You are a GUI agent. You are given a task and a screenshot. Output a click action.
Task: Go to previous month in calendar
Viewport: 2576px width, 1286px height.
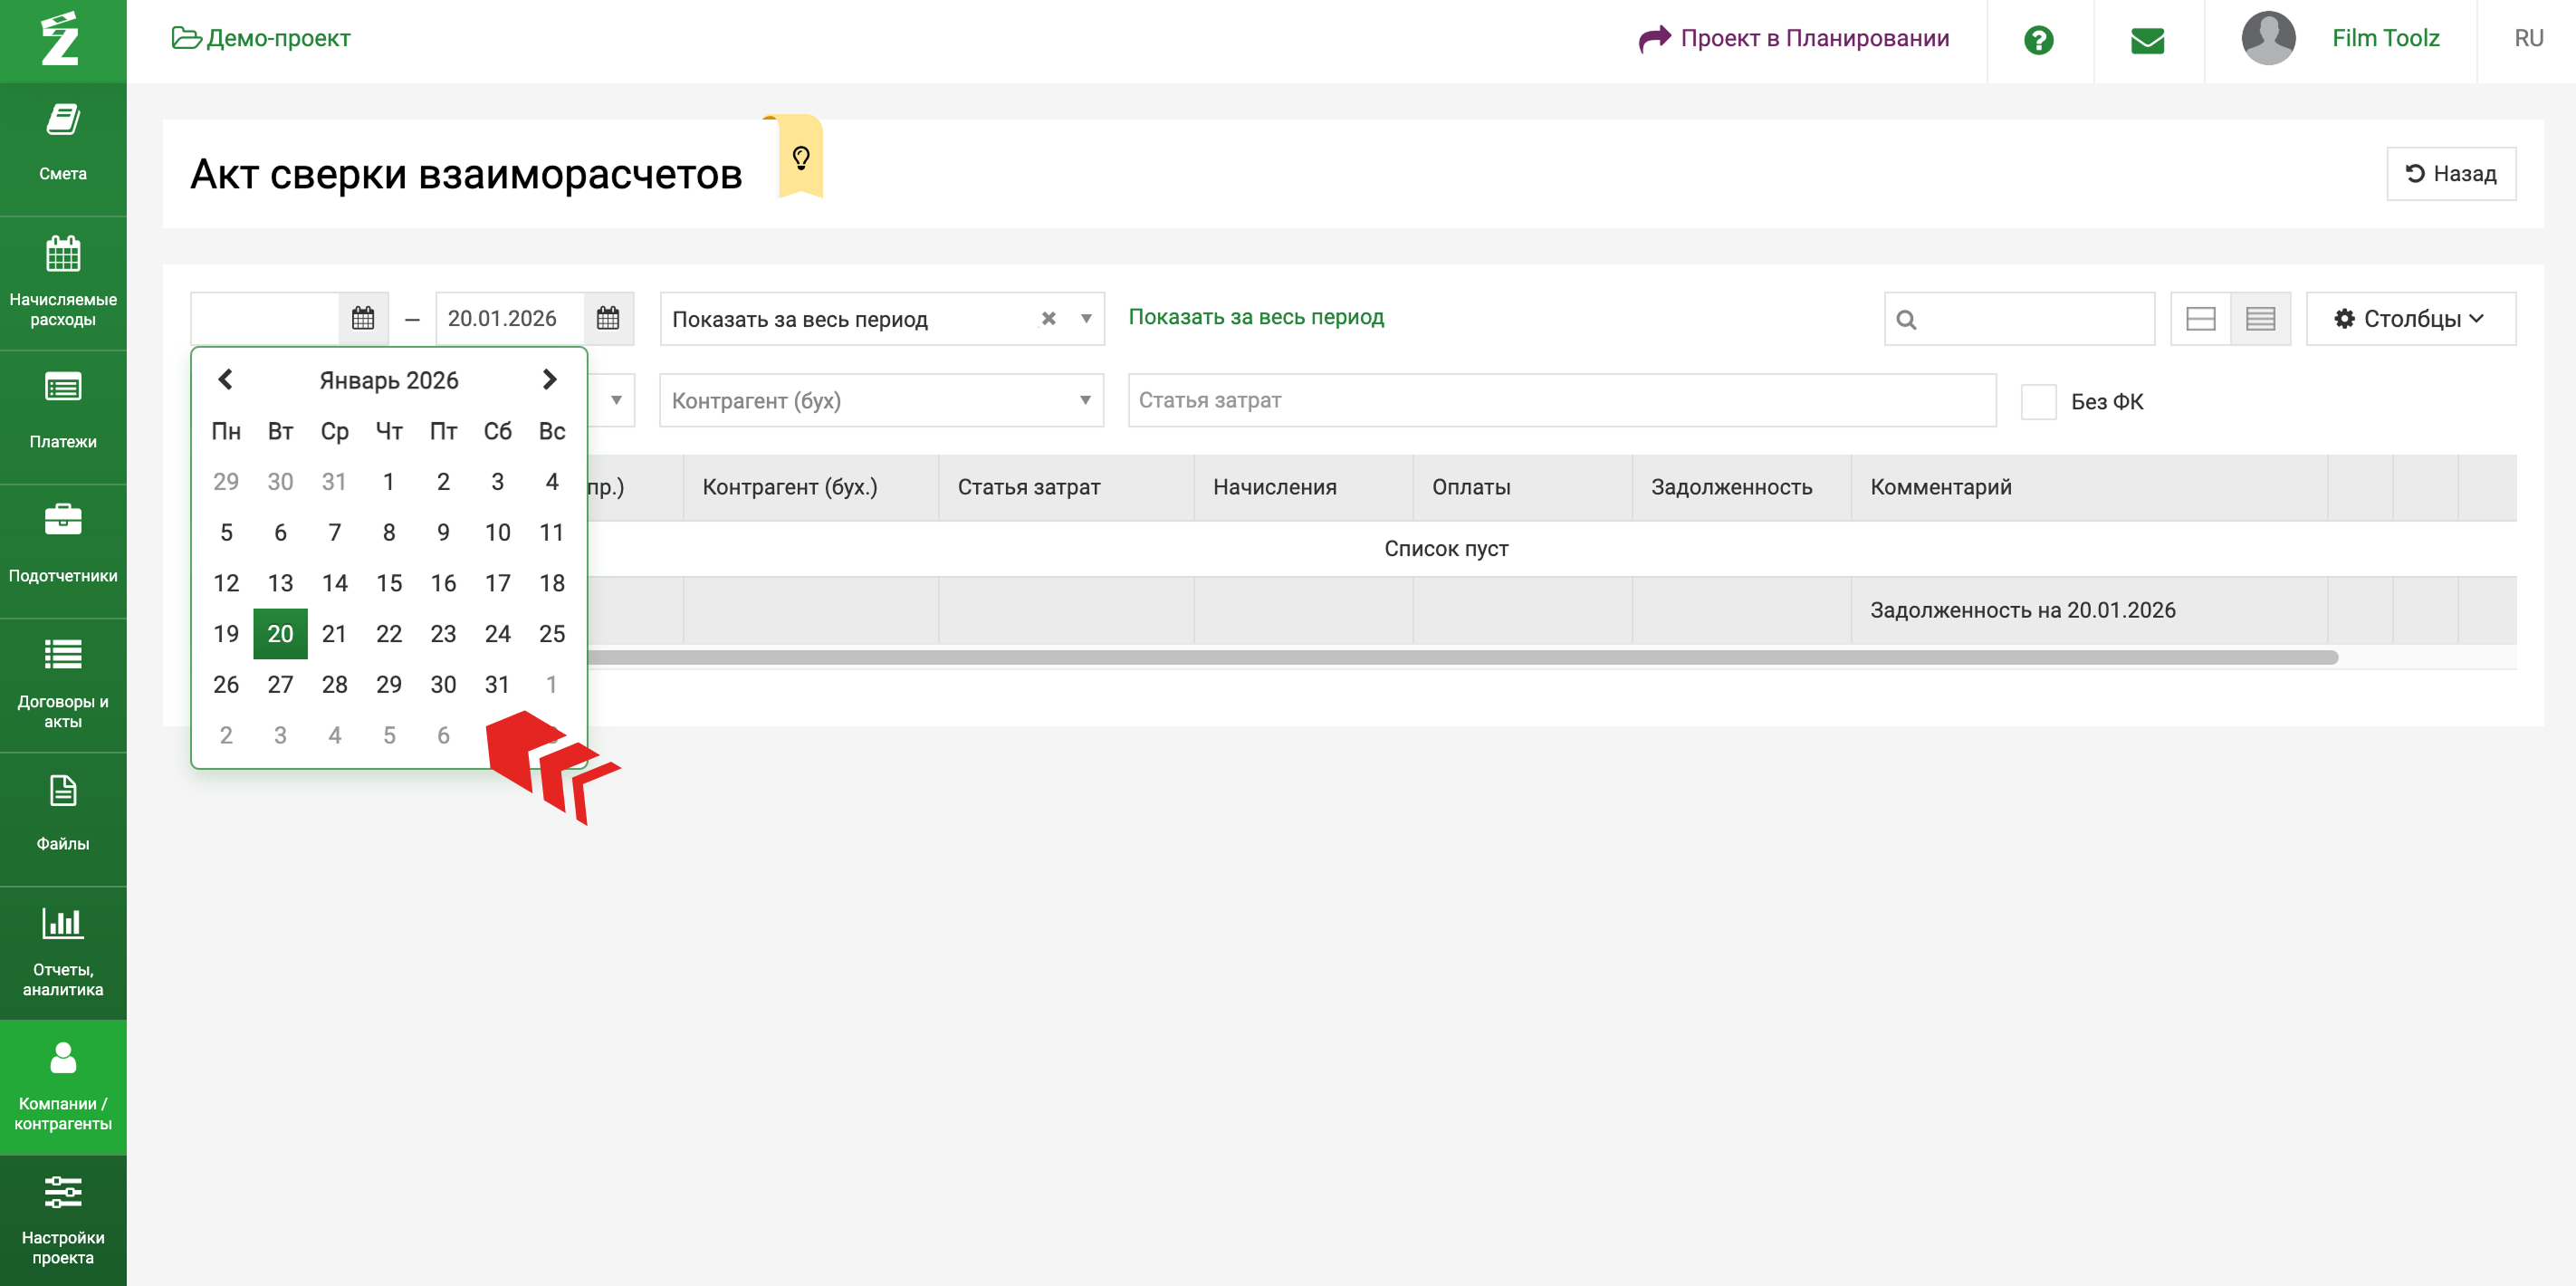click(225, 380)
